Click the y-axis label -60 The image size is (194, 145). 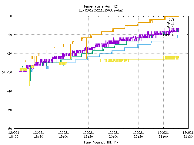(x=9, y=129)
